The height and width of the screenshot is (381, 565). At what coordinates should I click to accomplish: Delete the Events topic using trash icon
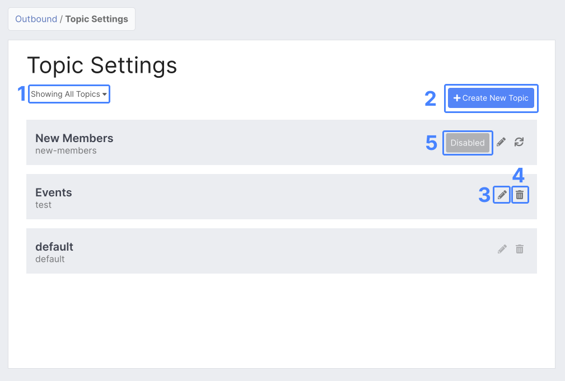click(x=520, y=195)
